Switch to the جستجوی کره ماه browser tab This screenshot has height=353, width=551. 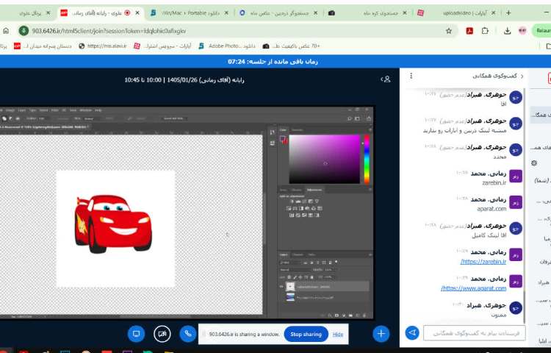pyautogui.click(x=368, y=13)
